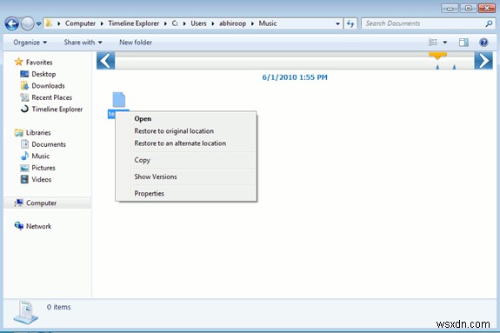
Task: Click the Documents library icon
Action: pos(24,144)
